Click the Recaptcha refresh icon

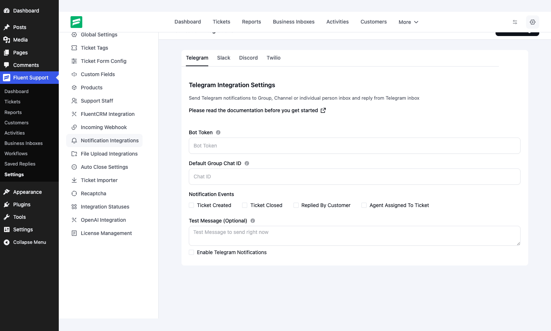coord(74,193)
